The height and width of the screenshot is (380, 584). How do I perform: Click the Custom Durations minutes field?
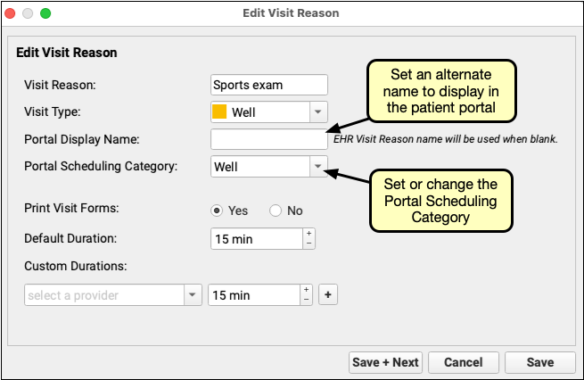click(253, 295)
